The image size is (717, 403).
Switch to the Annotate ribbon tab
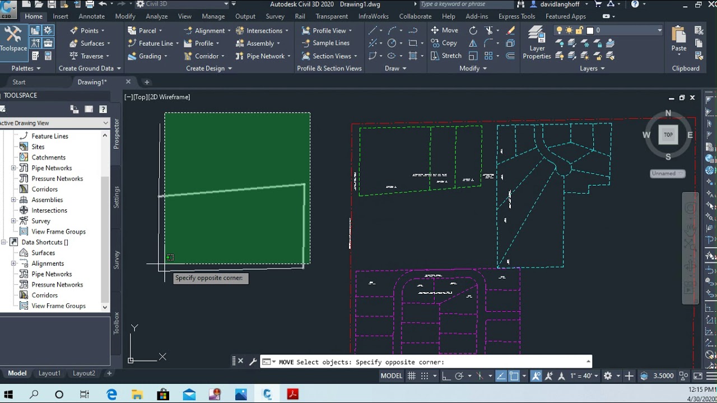(91, 16)
